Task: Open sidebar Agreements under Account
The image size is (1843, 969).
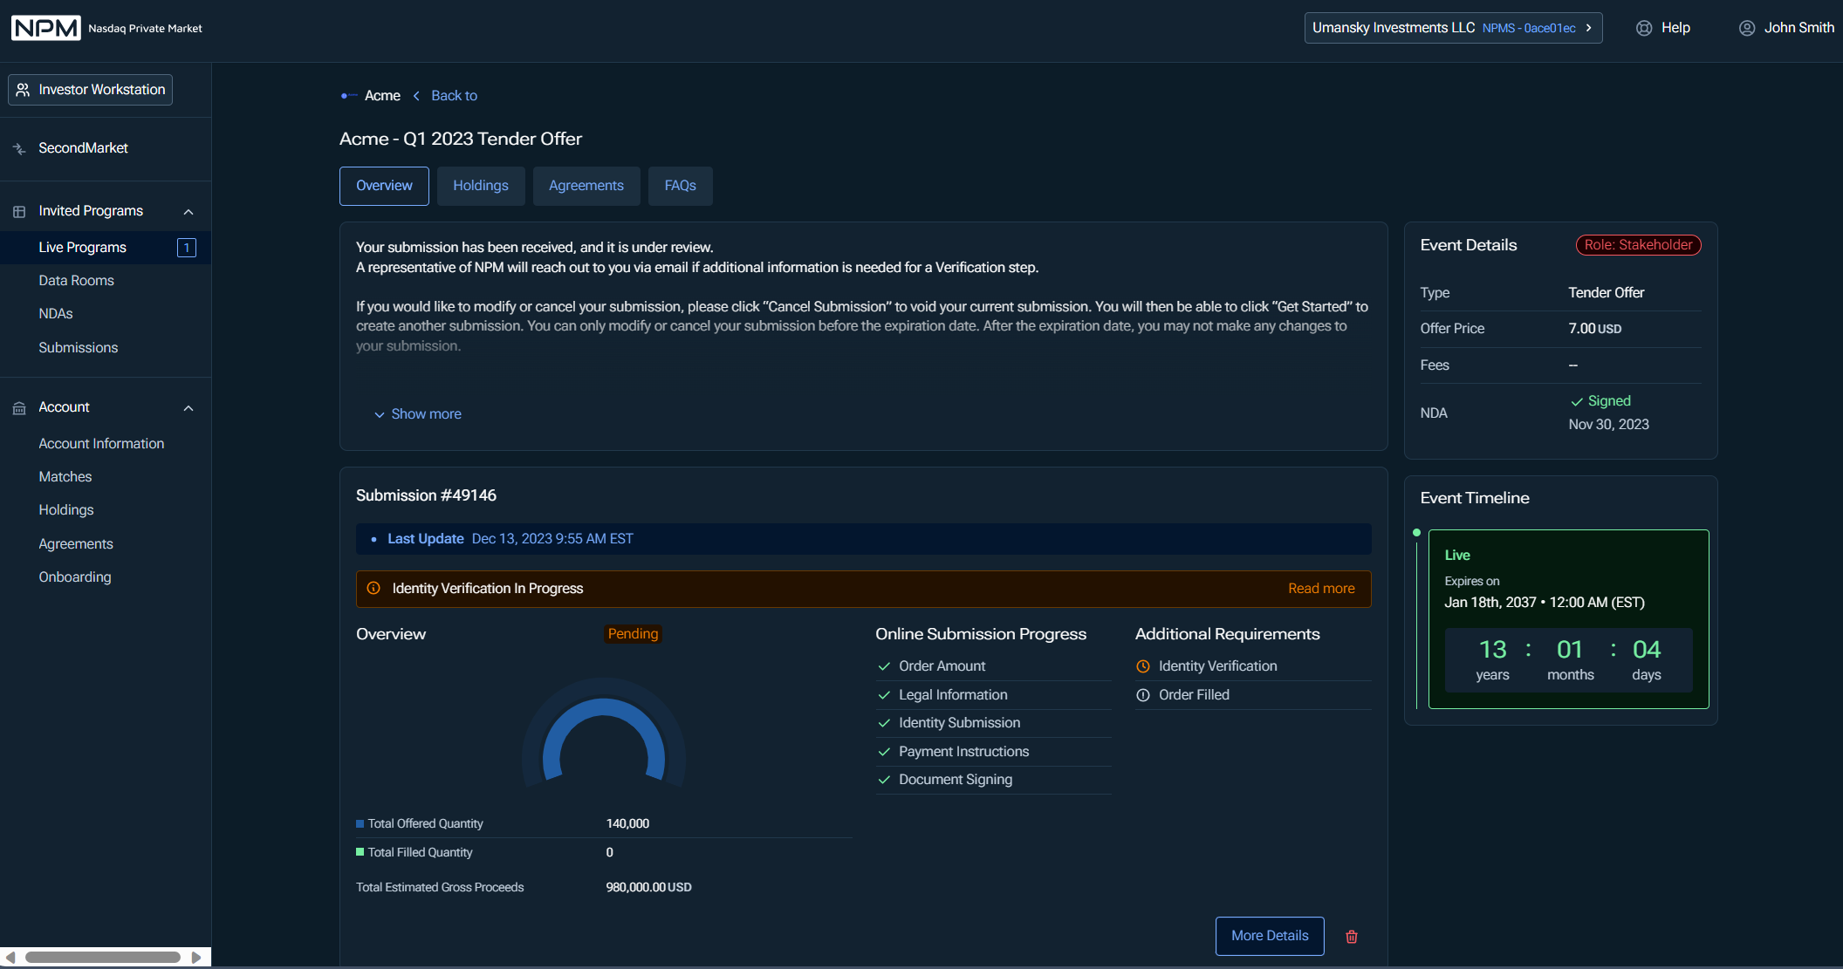Action: tap(76, 544)
